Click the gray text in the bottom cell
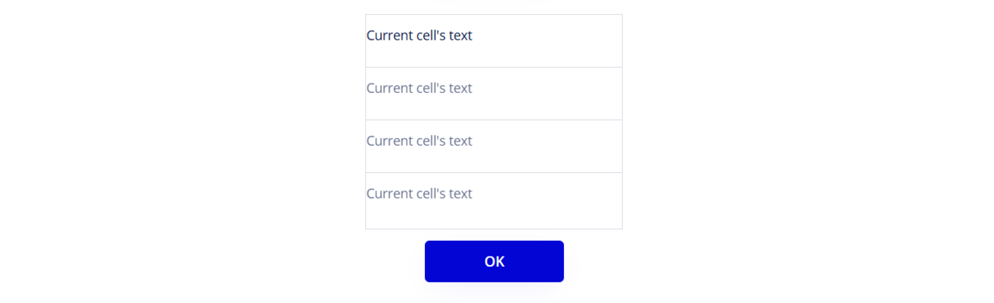The height and width of the screenshot is (303, 994). click(x=419, y=194)
